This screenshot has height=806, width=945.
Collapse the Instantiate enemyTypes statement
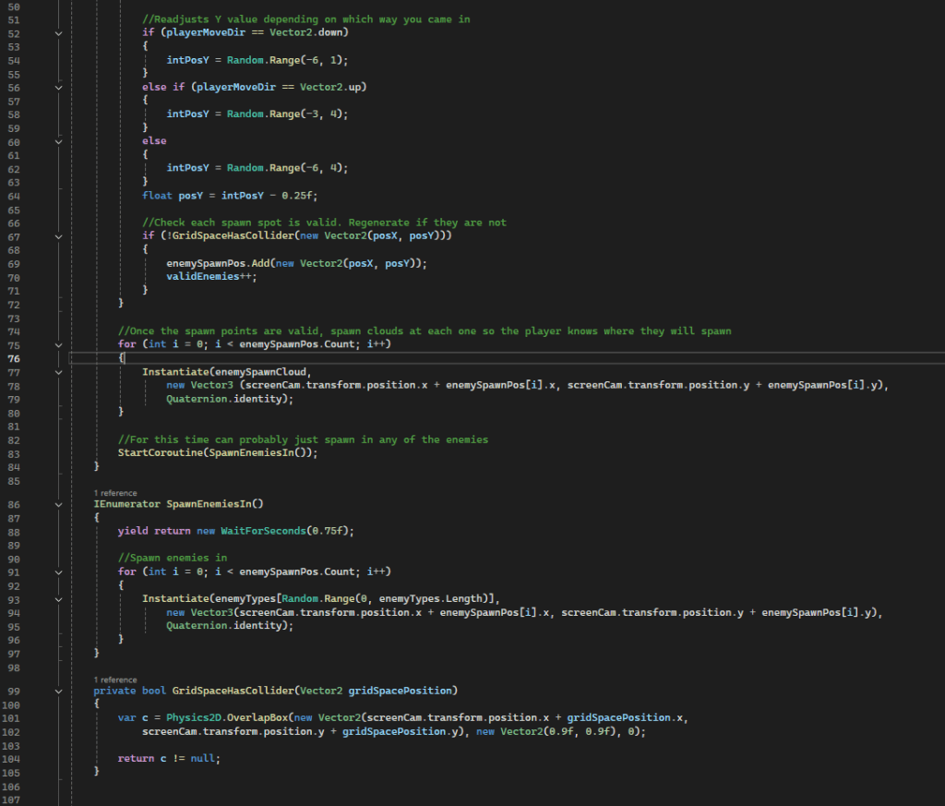tap(60, 599)
